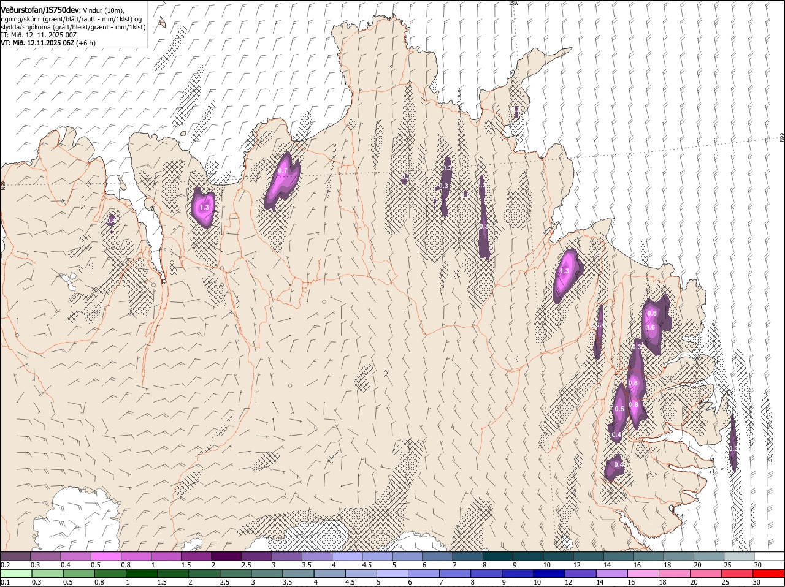
Task: Select upper legend swatch between 1 and 1.5
Action: click(166, 556)
